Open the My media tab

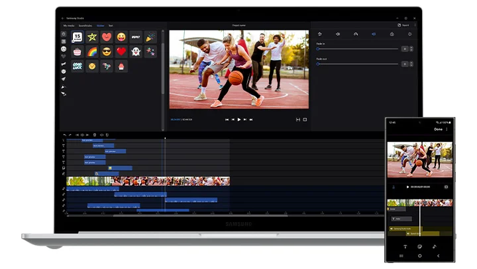click(x=69, y=25)
